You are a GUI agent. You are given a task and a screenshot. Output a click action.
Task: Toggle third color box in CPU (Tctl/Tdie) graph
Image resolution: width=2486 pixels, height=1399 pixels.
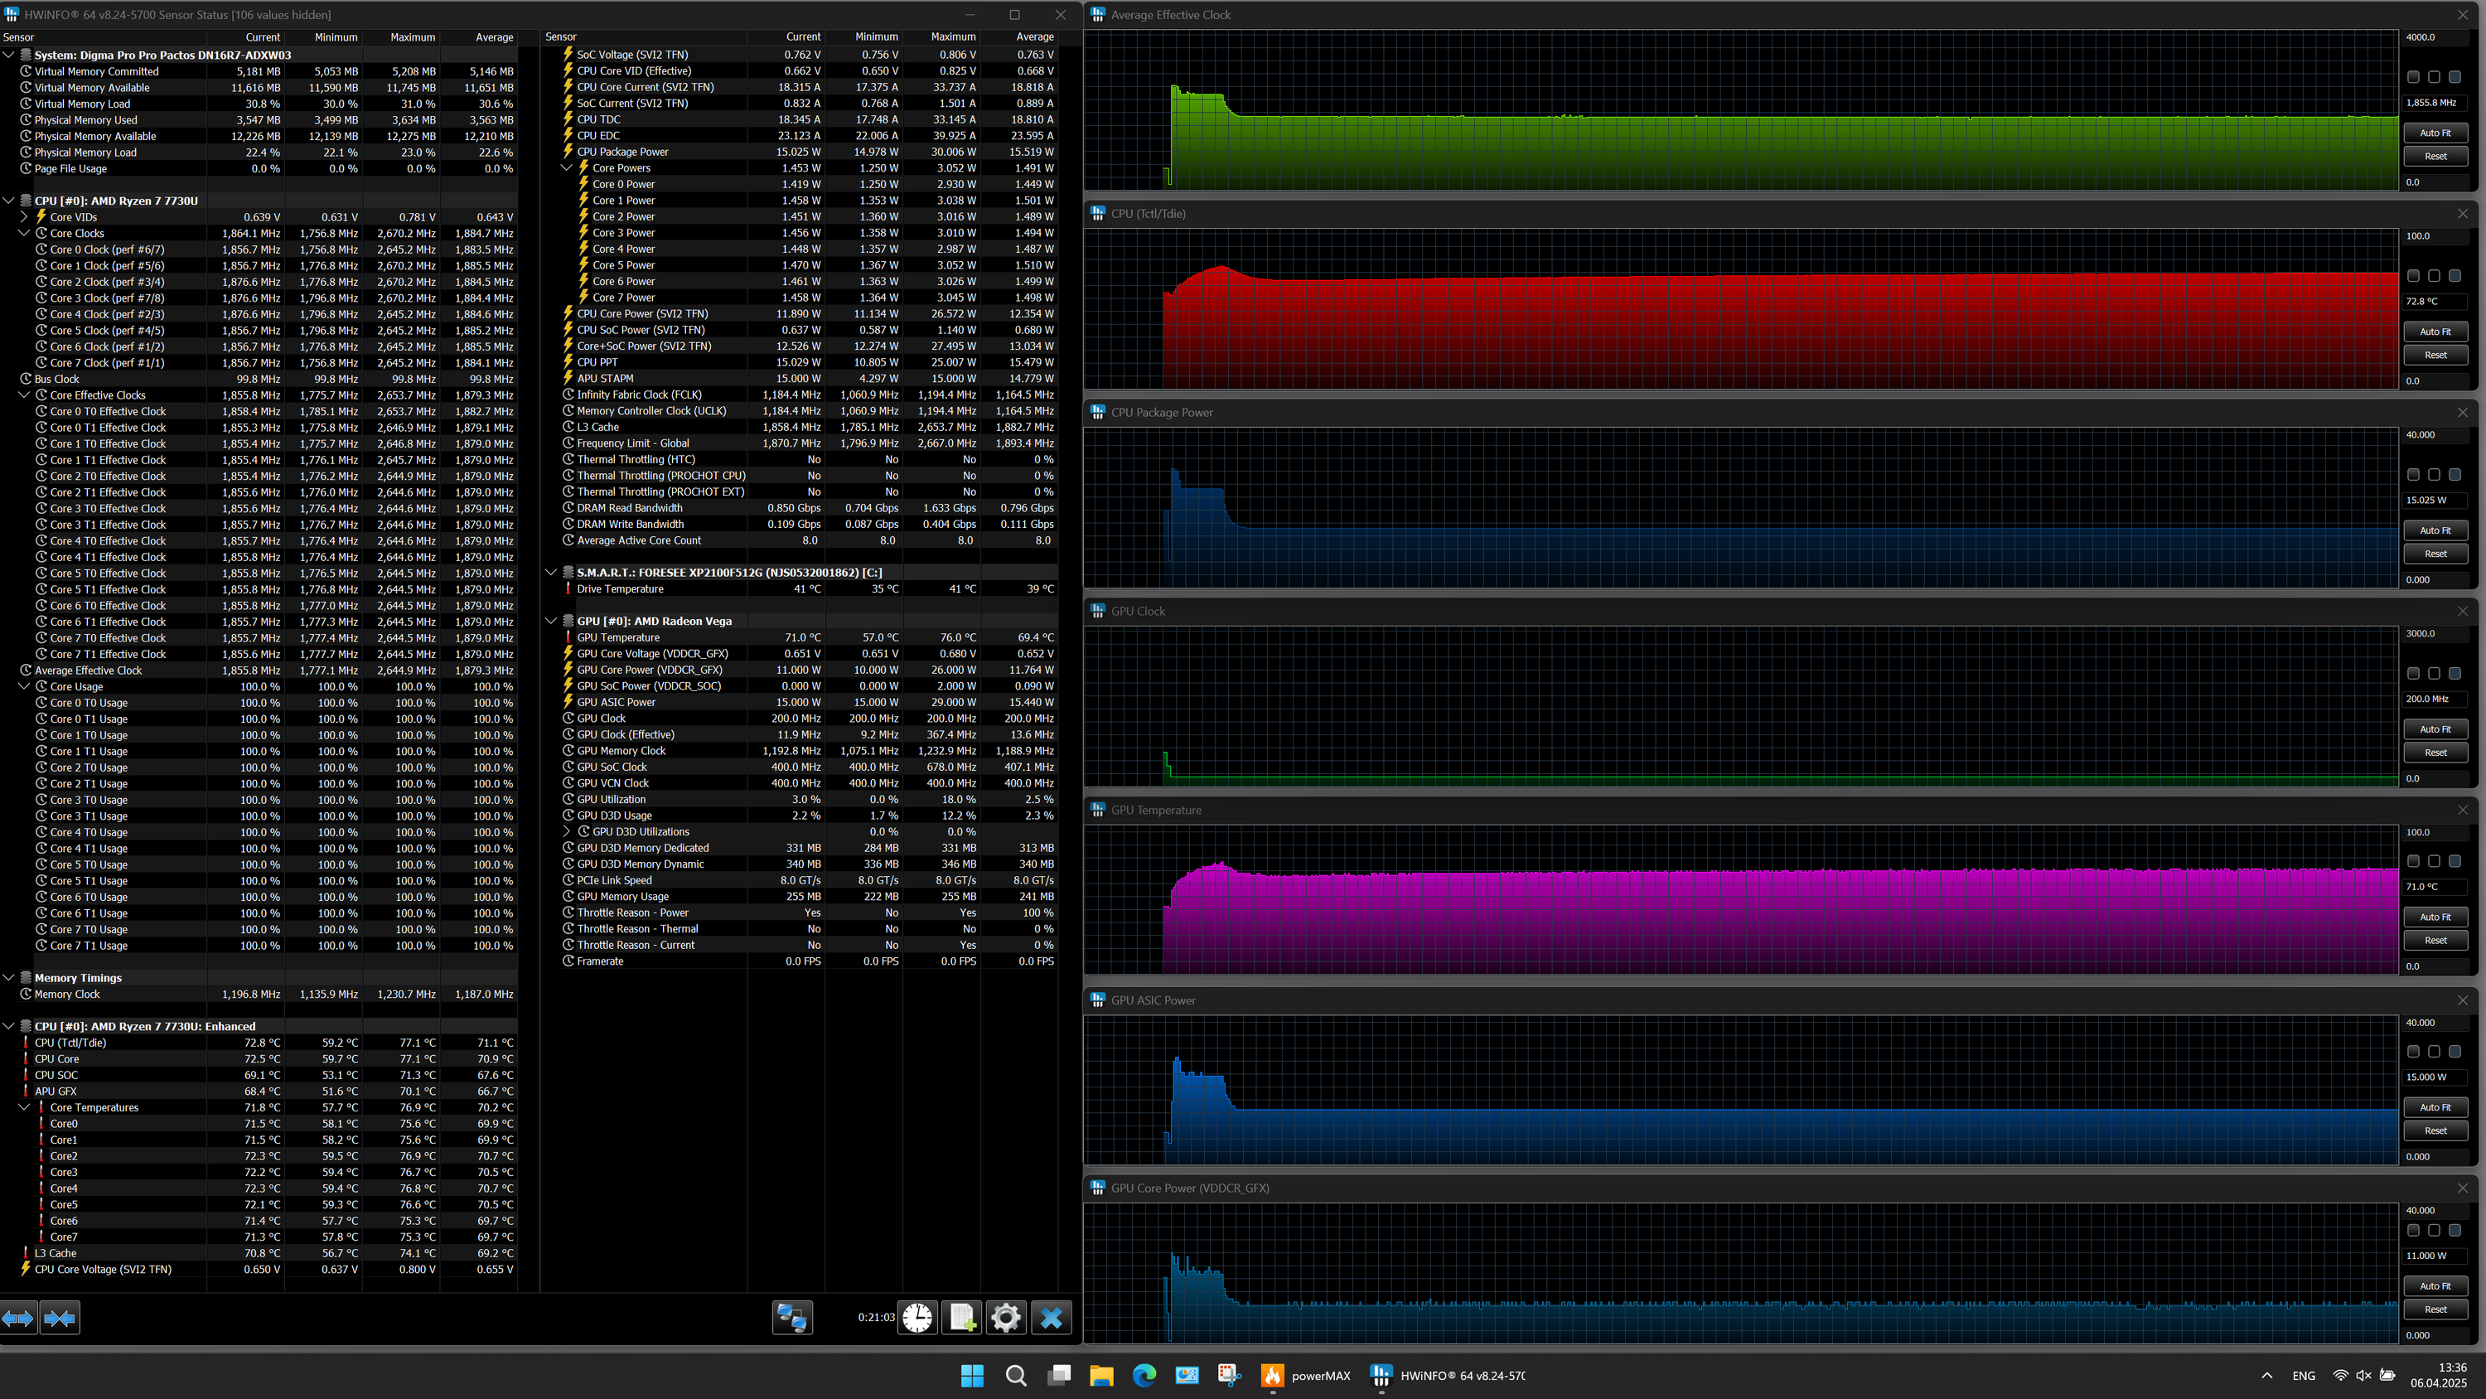tap(2455, 276)
